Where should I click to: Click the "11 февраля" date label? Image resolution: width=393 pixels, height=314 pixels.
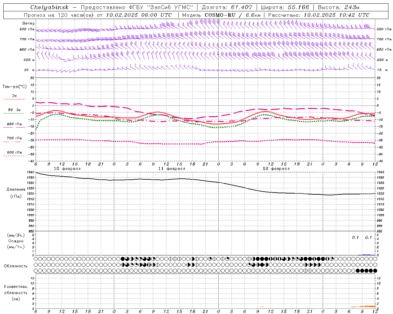point(172,169)
